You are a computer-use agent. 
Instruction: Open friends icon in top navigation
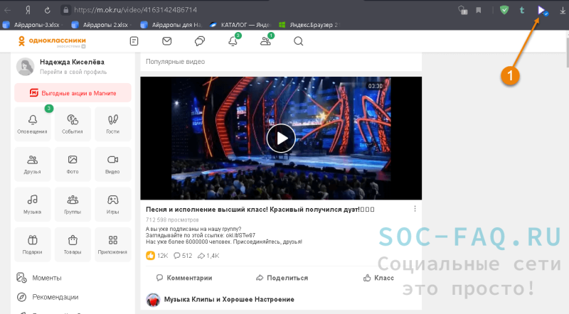[265, 41]
